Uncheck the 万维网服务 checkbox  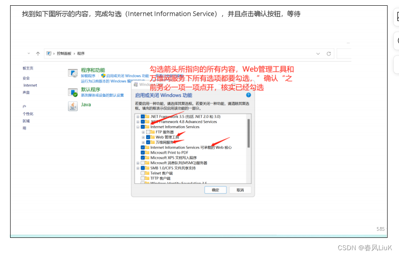point(148,142)
